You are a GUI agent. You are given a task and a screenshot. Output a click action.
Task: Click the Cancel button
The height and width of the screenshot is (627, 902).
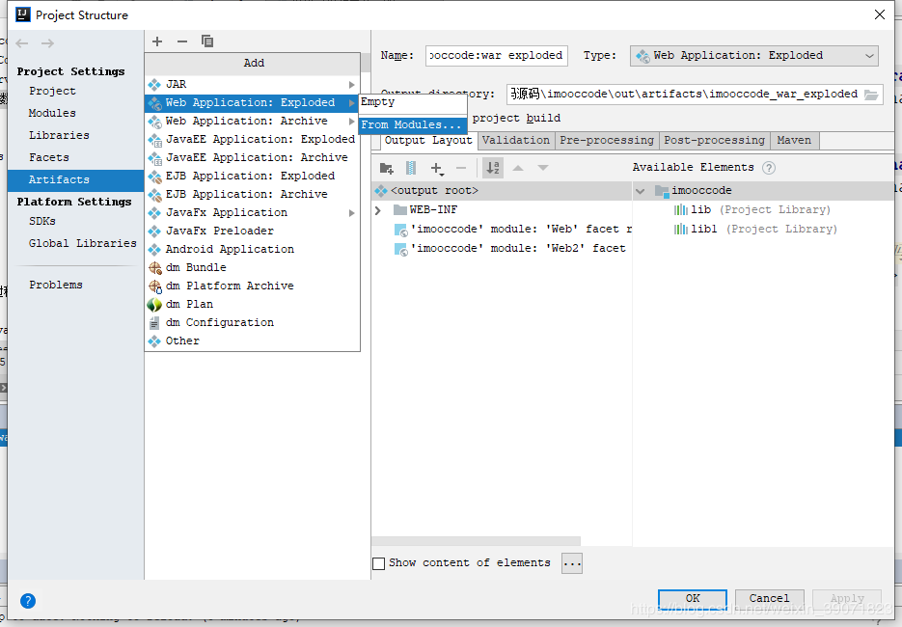(x=769, y=598)
